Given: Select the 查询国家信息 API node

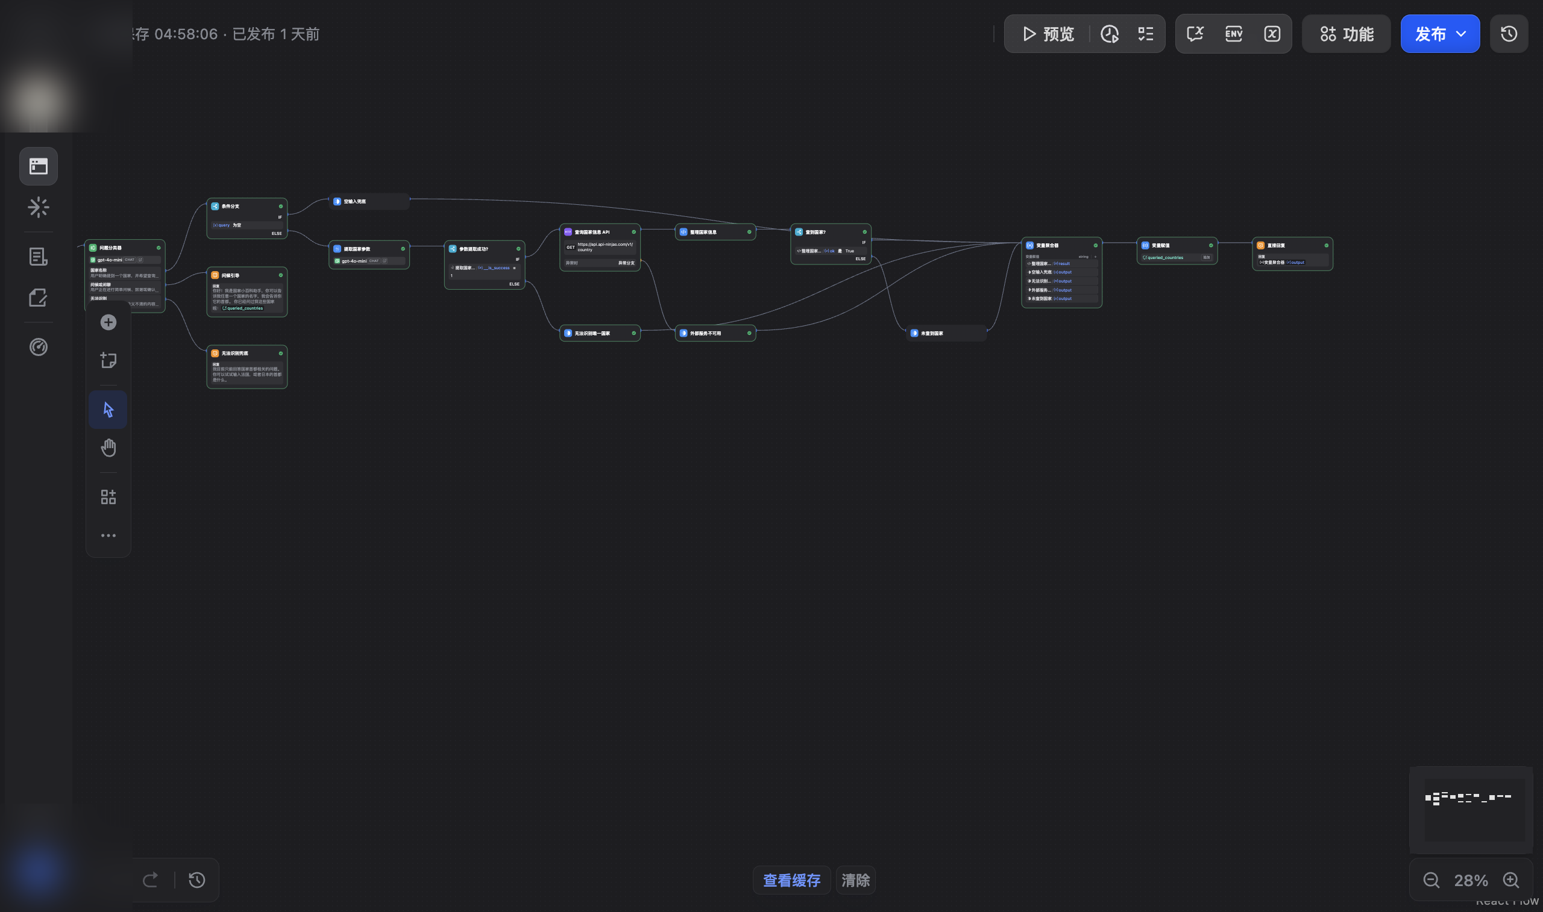Looking at the screenshot, I should [600, 248].
